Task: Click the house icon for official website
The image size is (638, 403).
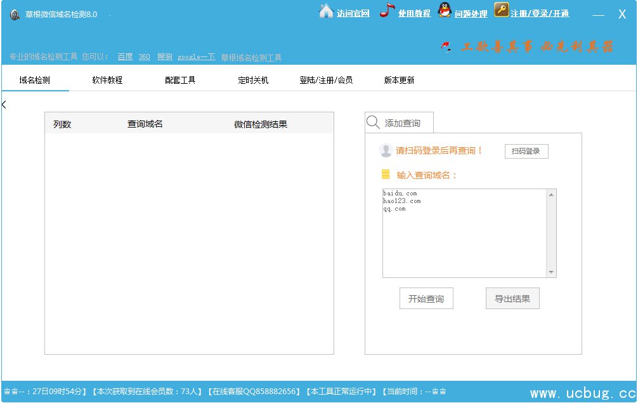Action: click(326, 11)
